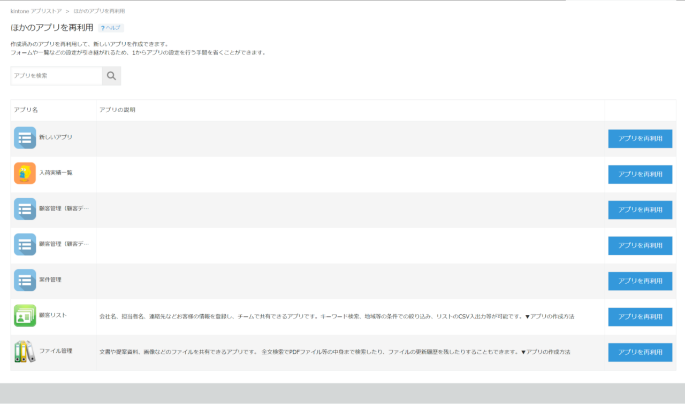Open the 顧客リスト app name link
685x404 pixels.
[52, 316]
